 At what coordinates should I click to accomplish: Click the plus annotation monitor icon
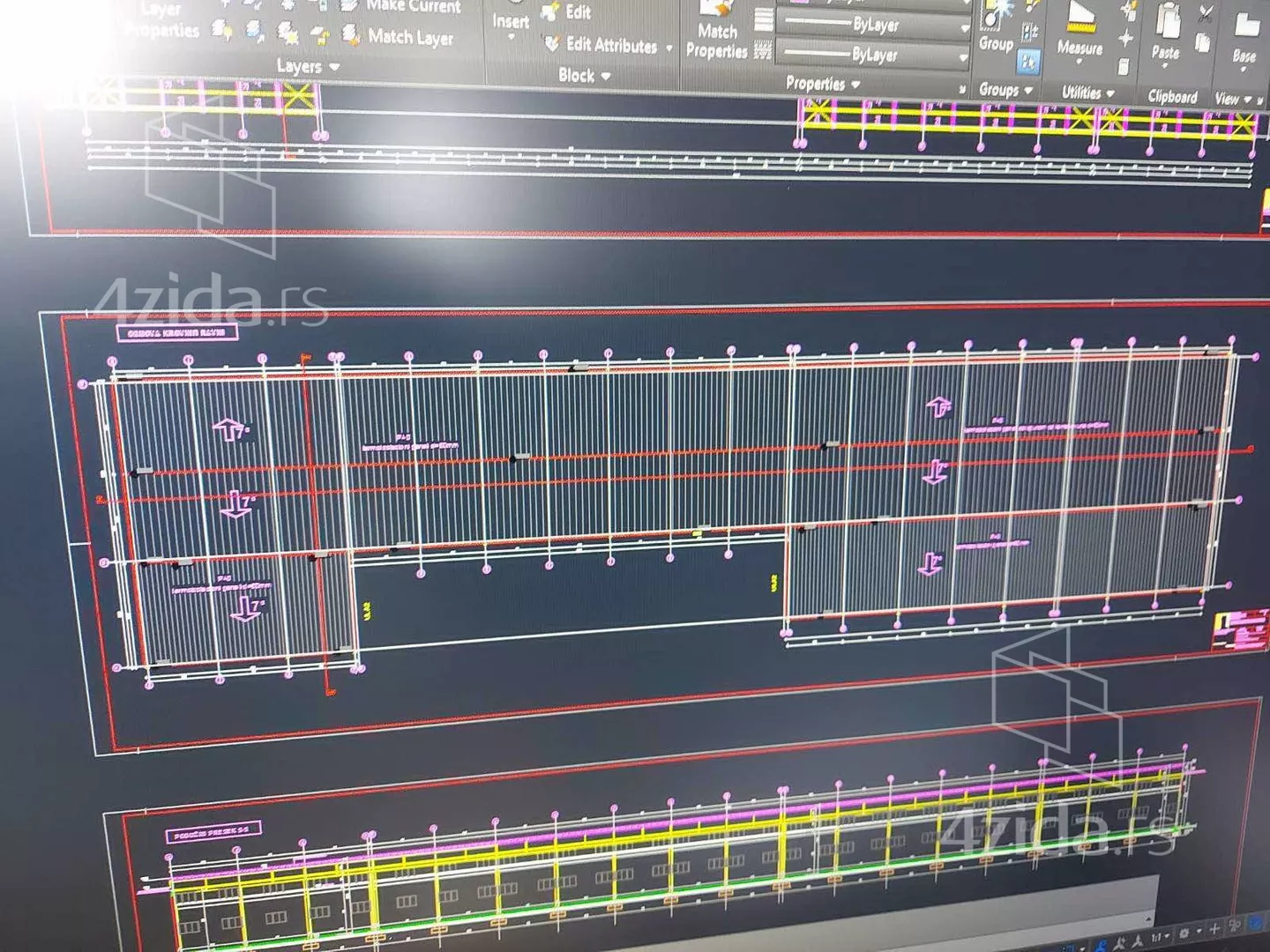1214,929
